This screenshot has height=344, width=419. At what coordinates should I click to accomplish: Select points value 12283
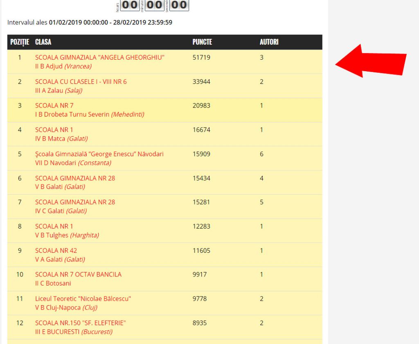pyautogui.click(x=201, y=227)
